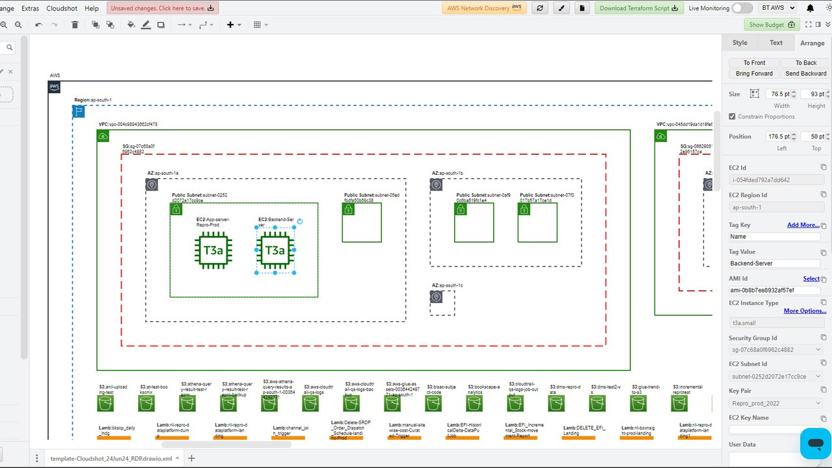Click the Tag Value input field
Viewport: 832px width, 468px height.
pos(773,263)
